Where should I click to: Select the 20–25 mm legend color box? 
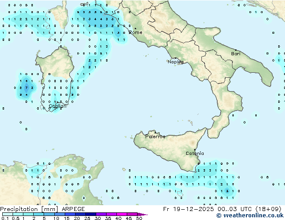point(80,214)
